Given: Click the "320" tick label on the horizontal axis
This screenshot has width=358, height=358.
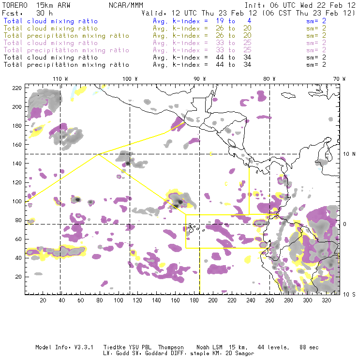Looking at the screenshot, I should click(326, 300).
